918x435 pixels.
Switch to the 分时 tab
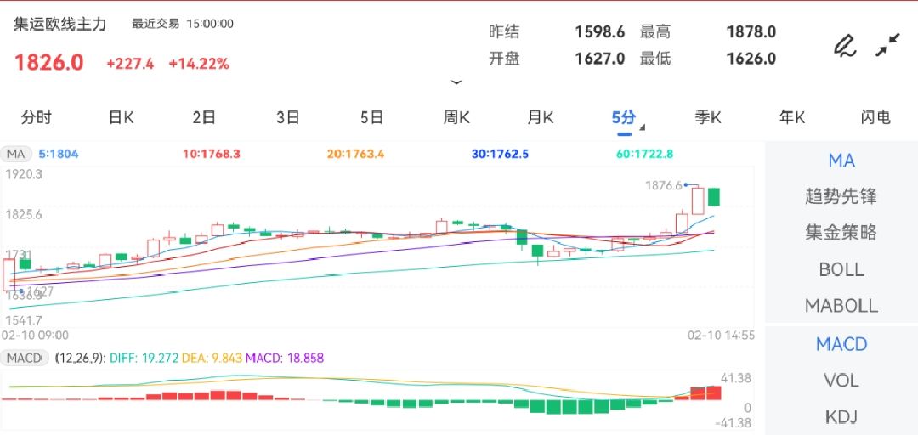click(37, 118)
